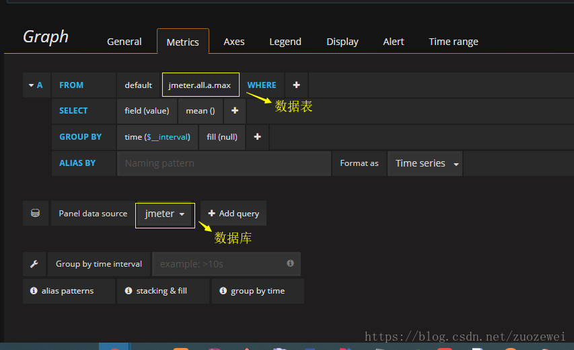
Task: Open the Alert tab
Action: point(394,42)
